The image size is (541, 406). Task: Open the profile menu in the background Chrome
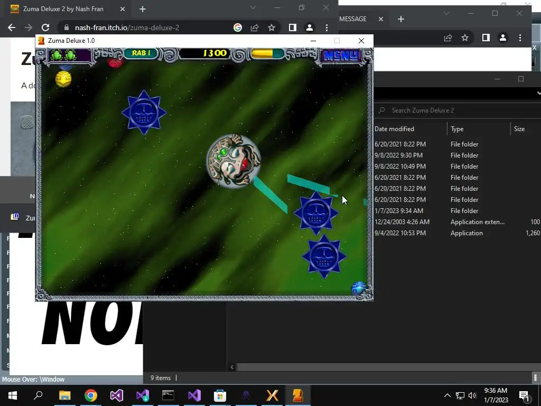503,38
